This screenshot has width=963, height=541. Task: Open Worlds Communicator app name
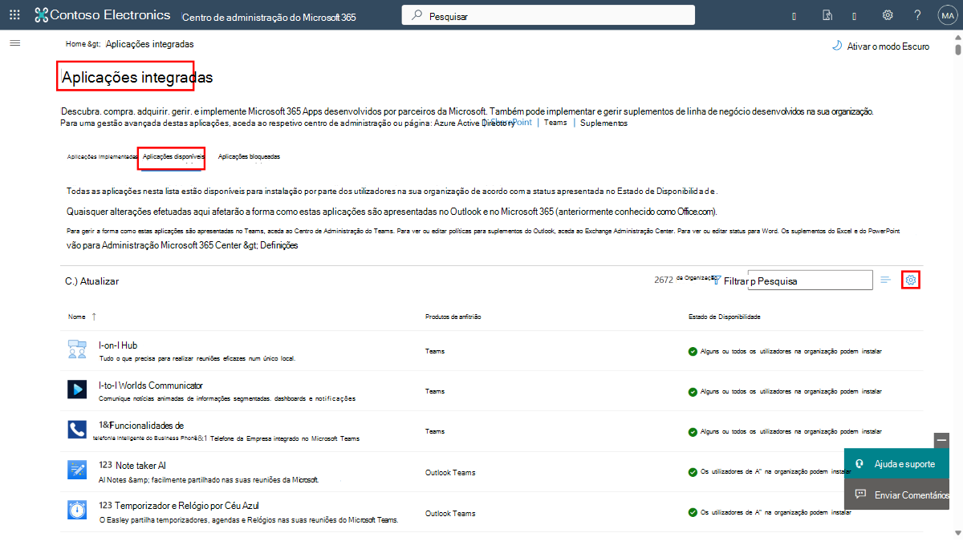(151, 386)
